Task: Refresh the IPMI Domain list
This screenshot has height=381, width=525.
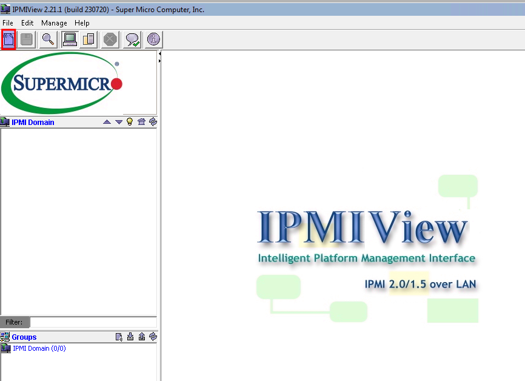Action: pos(153,122)
